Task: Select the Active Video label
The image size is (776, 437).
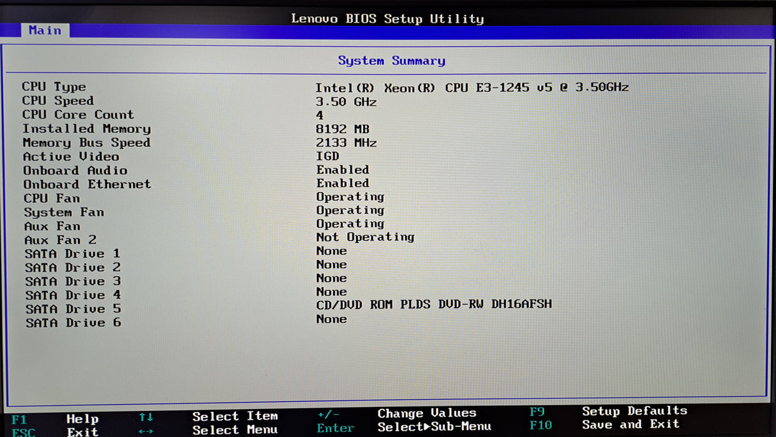Action: 71,156
